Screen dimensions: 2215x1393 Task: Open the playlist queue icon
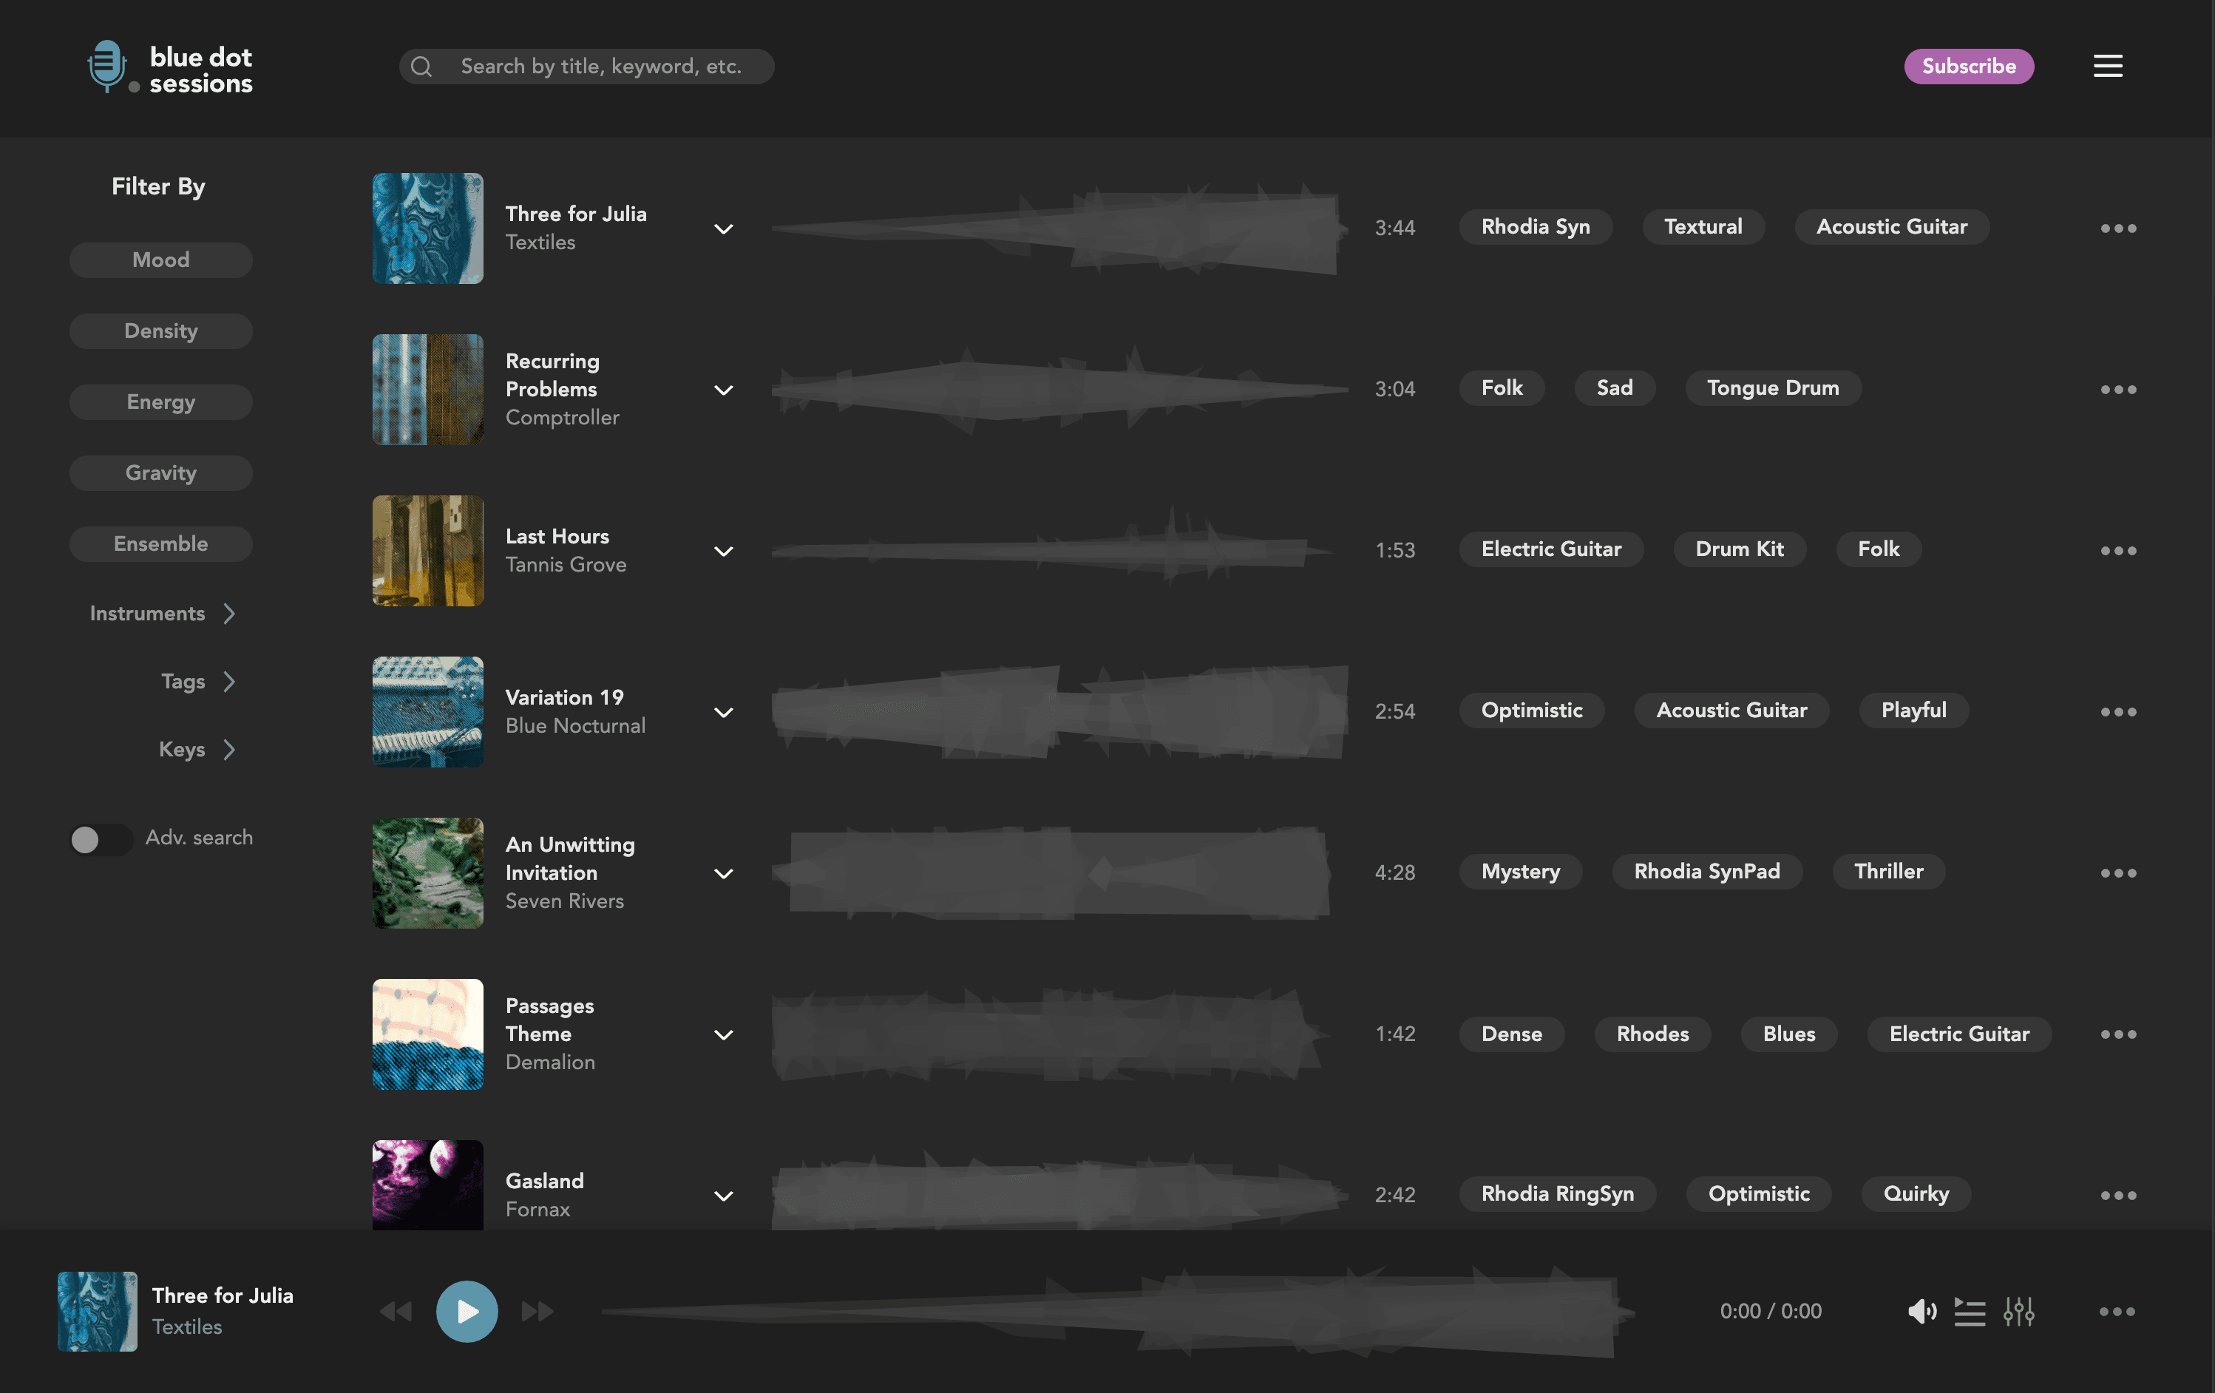pyautogui.click(x=1970, y=1311)
